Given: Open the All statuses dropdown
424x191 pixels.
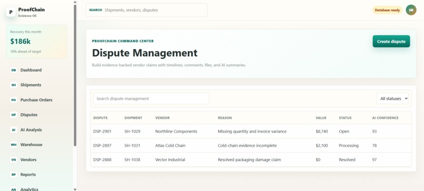Looking at the screenshot, I should 392,98.
